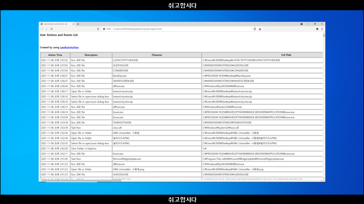Screen dimensions: 364x204
Task: View site info icon beside the URL
Action: click(x=104, y=29)
